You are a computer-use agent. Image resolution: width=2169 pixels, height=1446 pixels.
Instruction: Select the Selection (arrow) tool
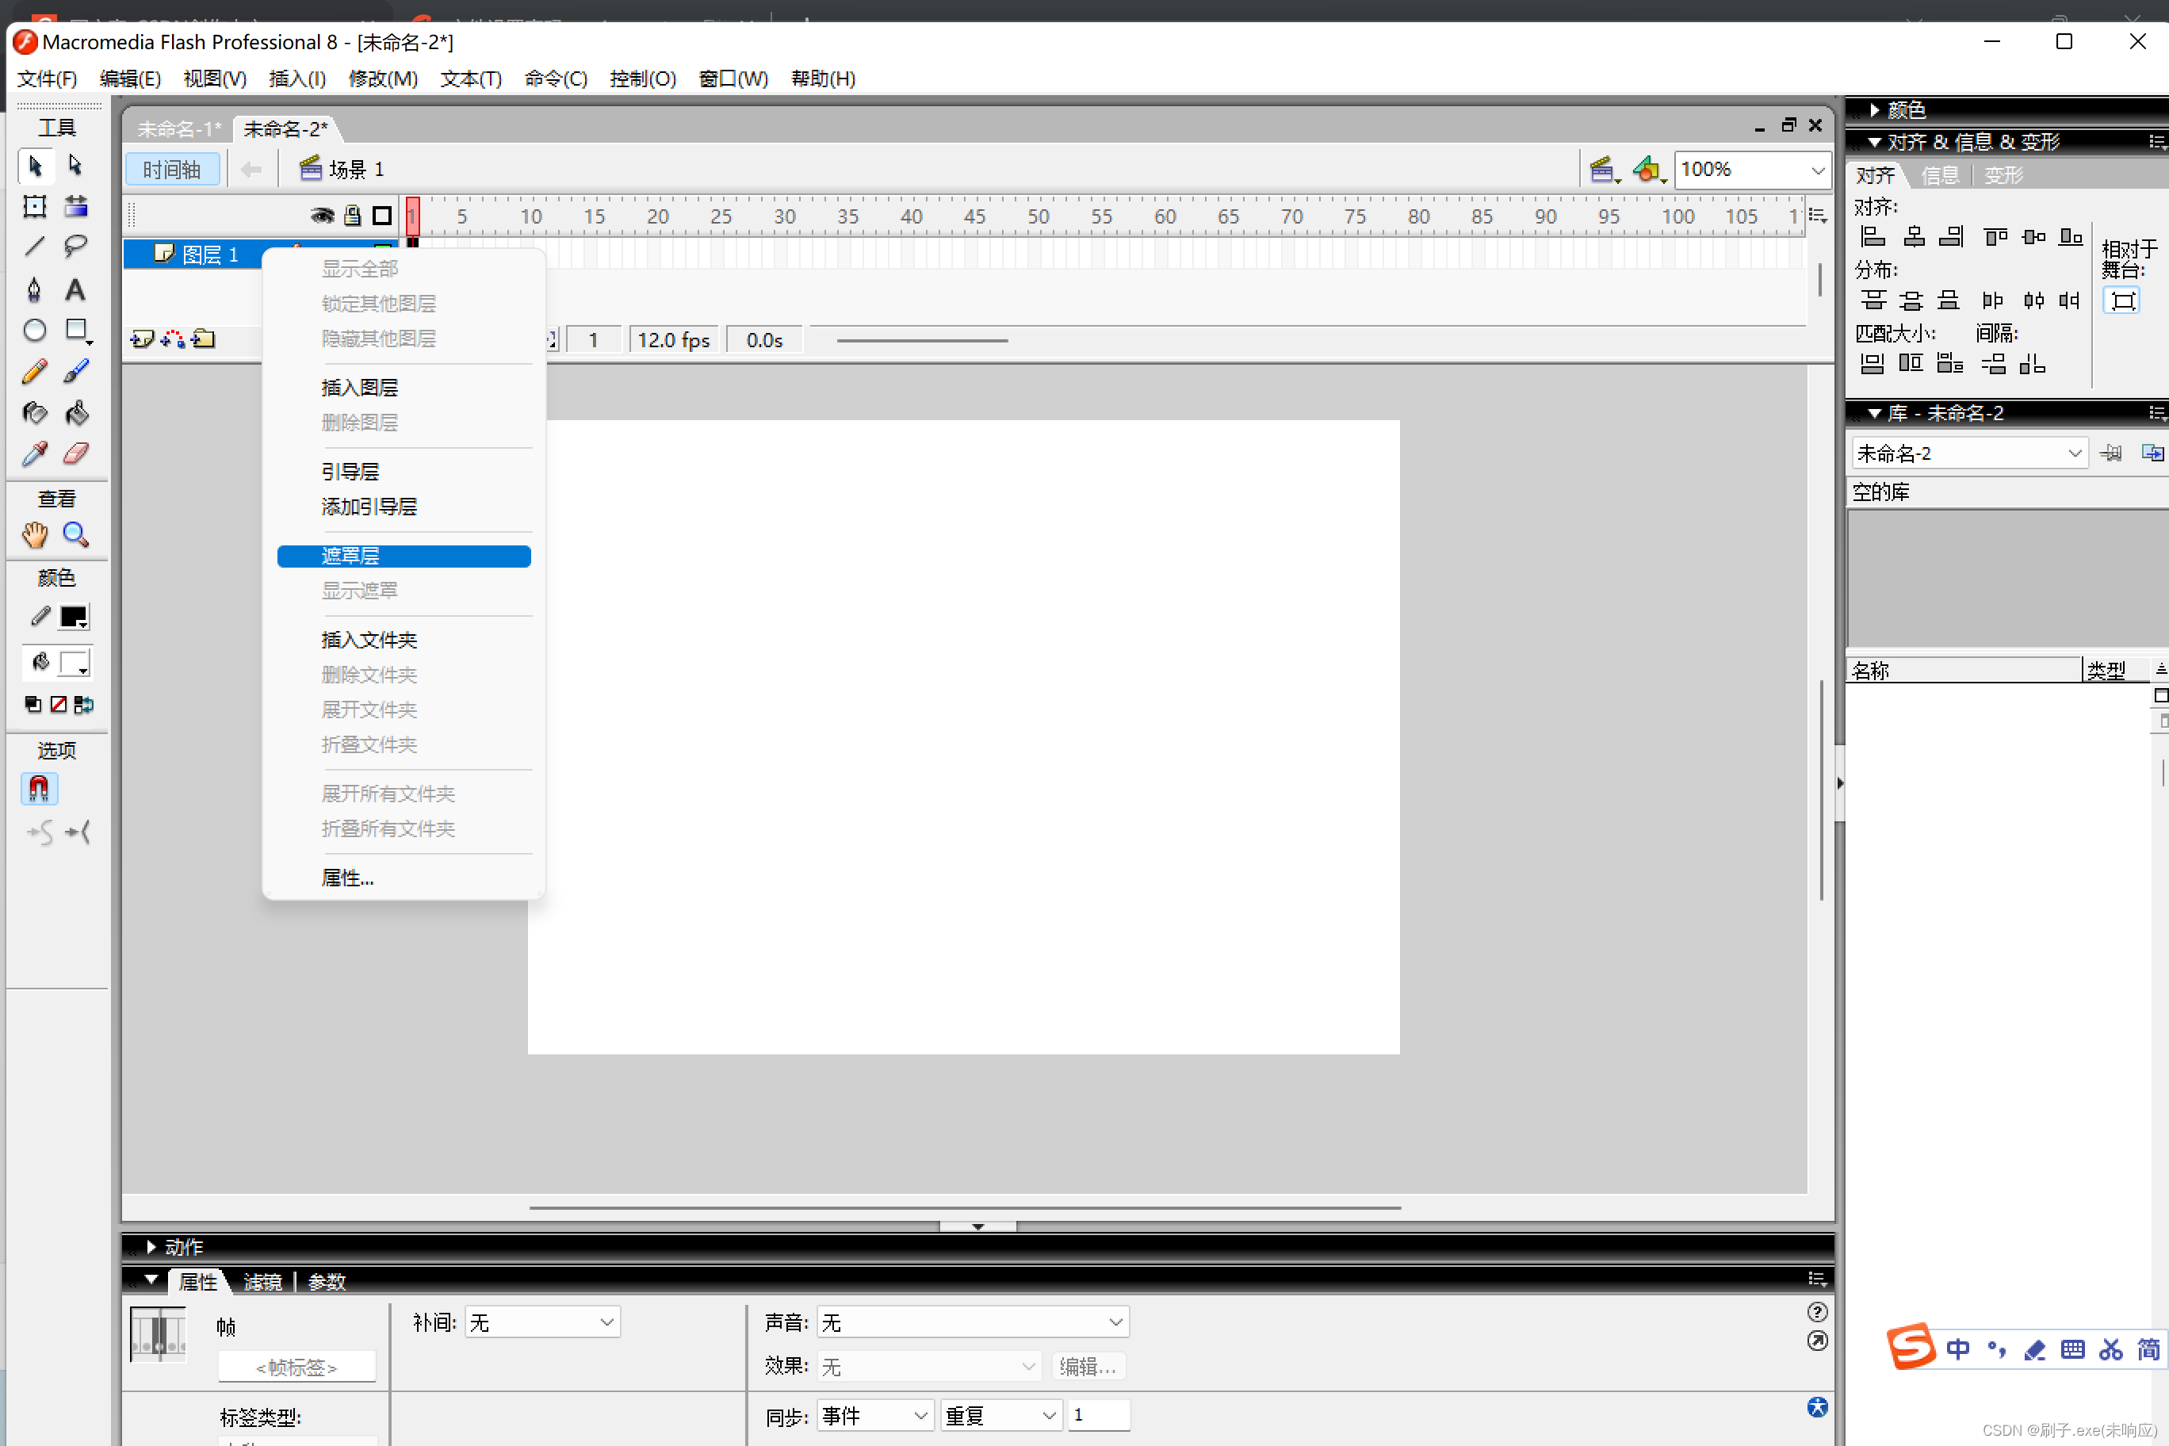point(35,167)
